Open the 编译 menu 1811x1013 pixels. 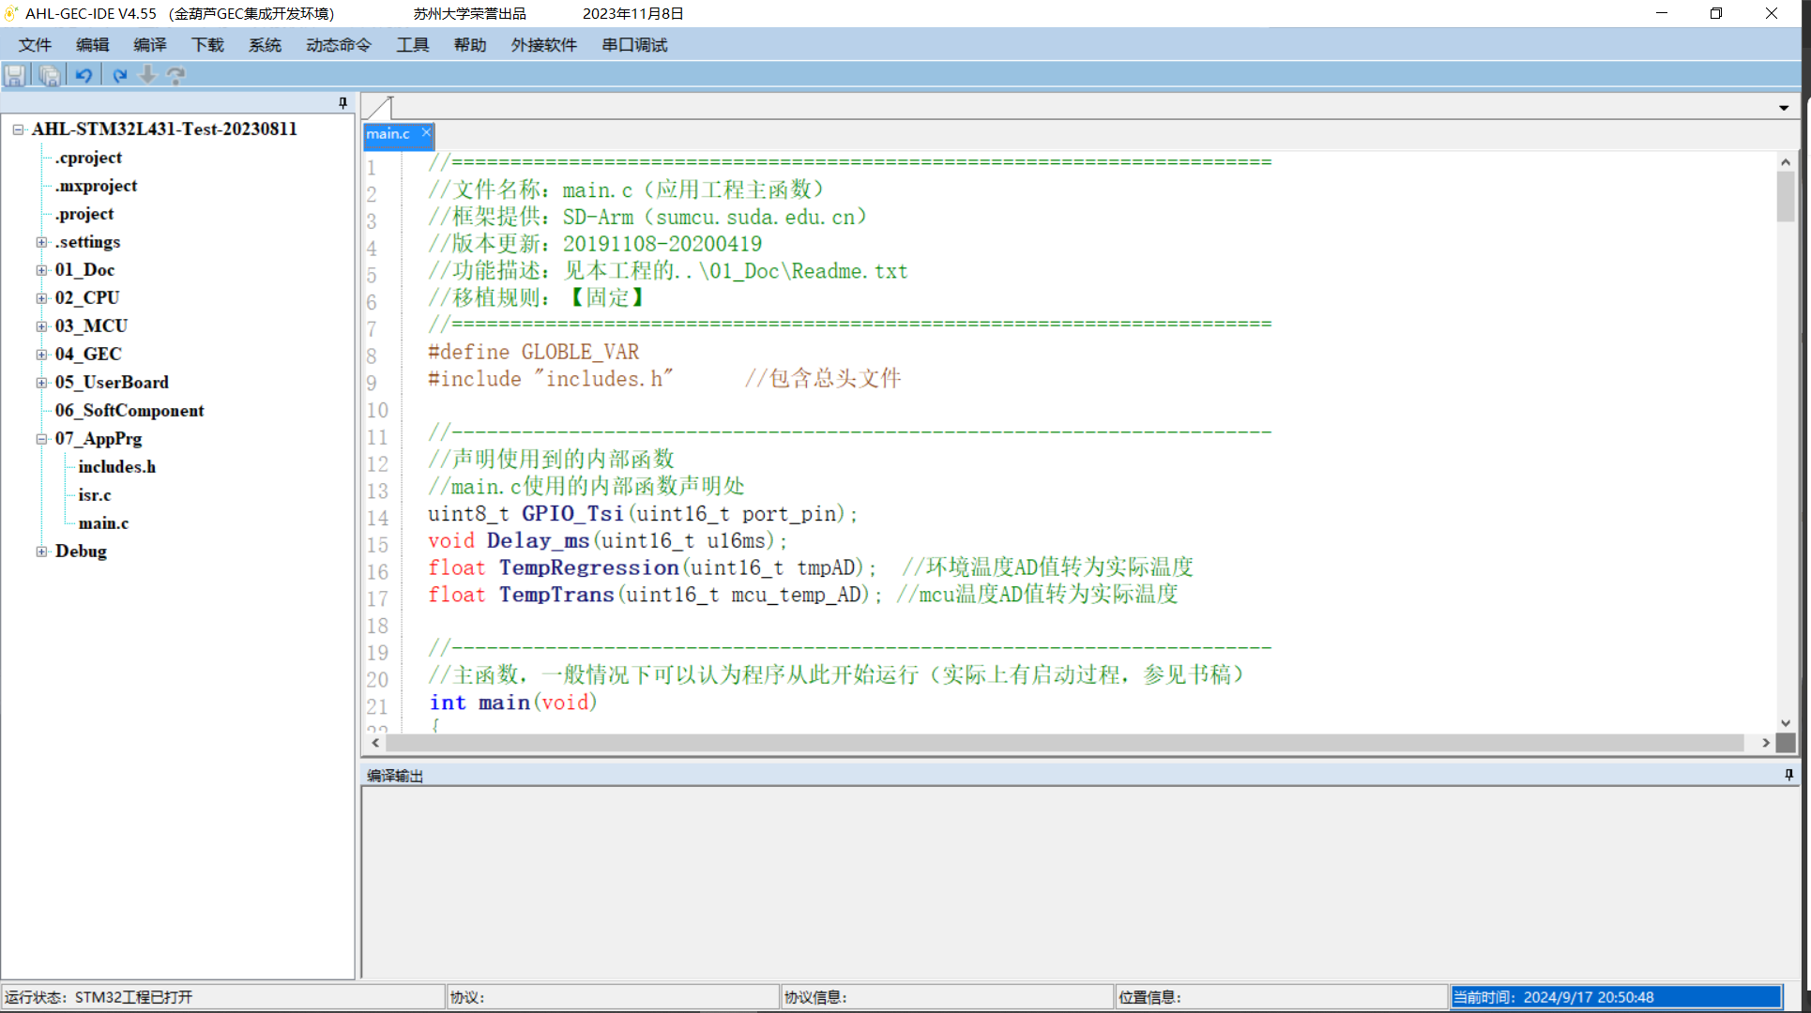pyautogui.click(x=149, y=45)
